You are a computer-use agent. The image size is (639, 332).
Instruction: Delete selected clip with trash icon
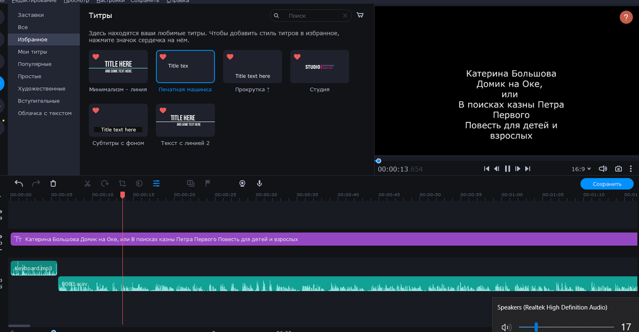[53, 184]
